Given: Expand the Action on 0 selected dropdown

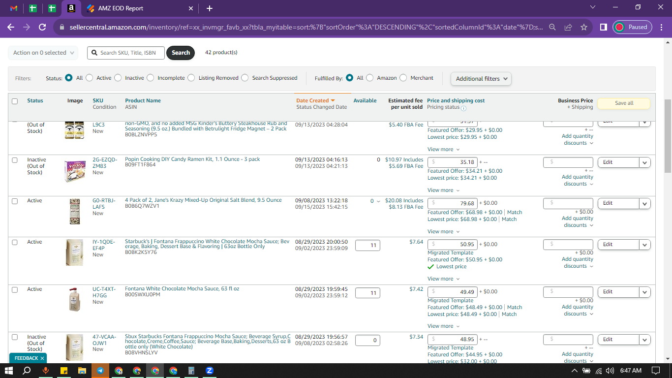Looking at the screenshot, I should click(x=43, y=53).
